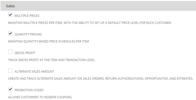Click the MULTIPLE PRICES label text
Image resolution: width=196 pixels, height=100 pixels.
point(27,16)
